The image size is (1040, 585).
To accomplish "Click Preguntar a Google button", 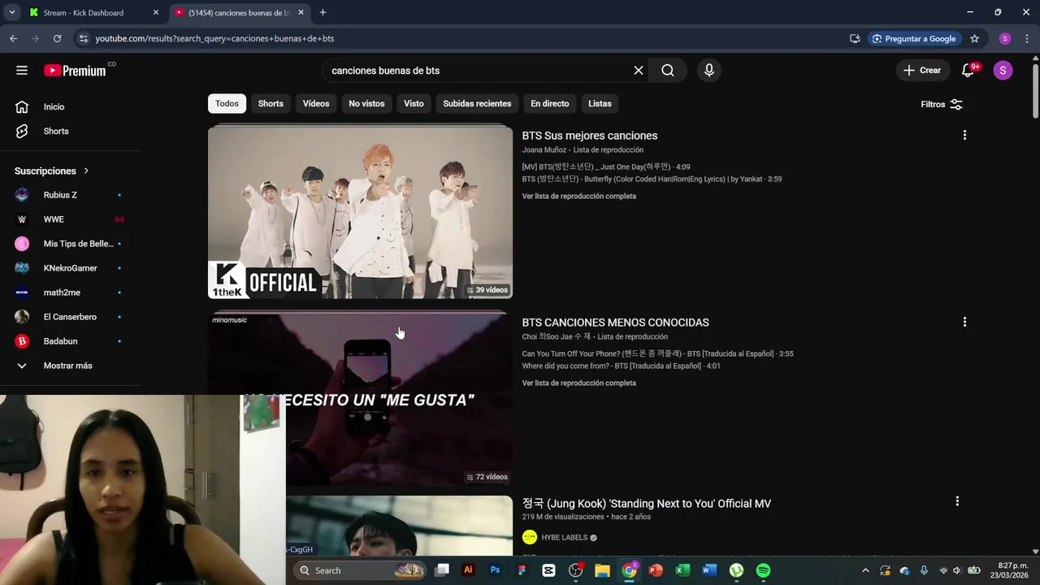I will 913,38.
